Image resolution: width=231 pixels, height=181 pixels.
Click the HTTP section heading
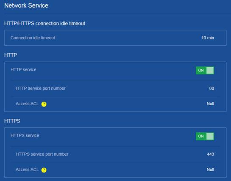[x=11, y=55]
